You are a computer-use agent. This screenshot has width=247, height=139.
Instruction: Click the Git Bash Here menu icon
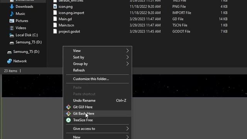[x=68, y=114]
